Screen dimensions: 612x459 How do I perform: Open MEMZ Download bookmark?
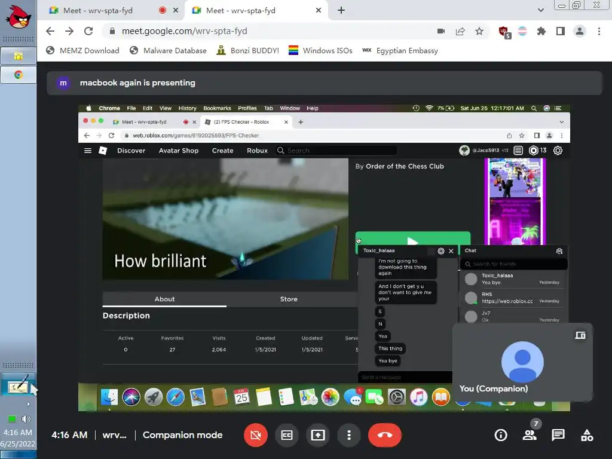click(x=82, y=51)
